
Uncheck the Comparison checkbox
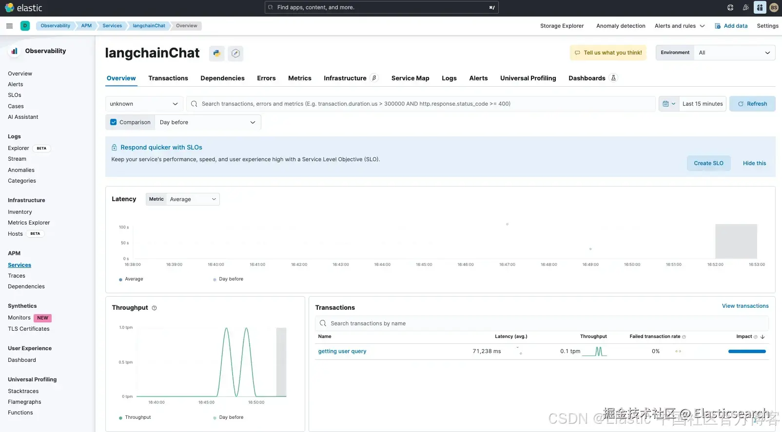pos(114,122)
